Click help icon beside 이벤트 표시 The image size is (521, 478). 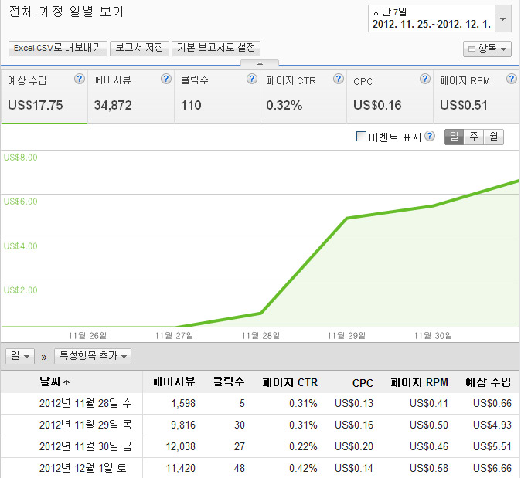430,137
